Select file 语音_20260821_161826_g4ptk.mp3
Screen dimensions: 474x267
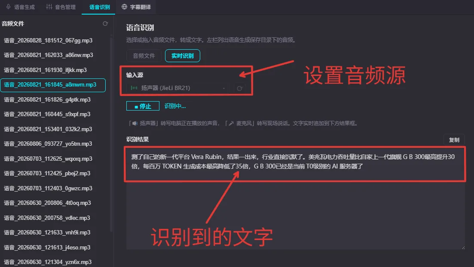coord(53,100)
